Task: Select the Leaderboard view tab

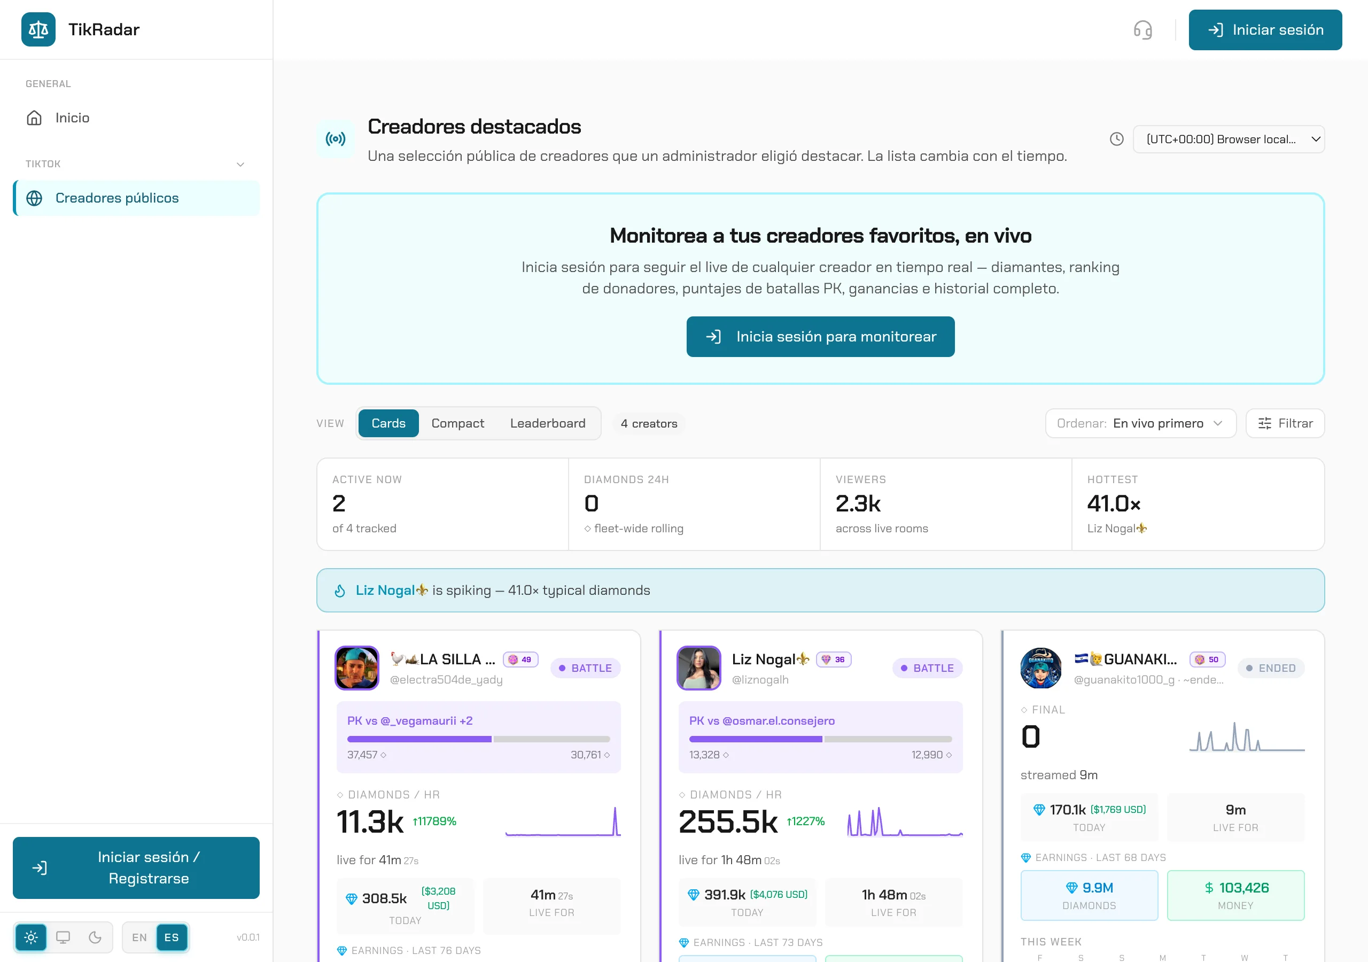Action: tap(548, 423)
